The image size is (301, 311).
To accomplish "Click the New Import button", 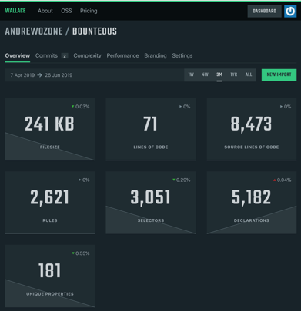I will click(279, 75).
